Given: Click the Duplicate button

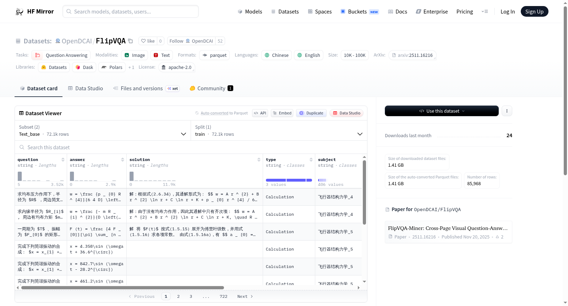Looking at the screenshot, I should [311, 113].
